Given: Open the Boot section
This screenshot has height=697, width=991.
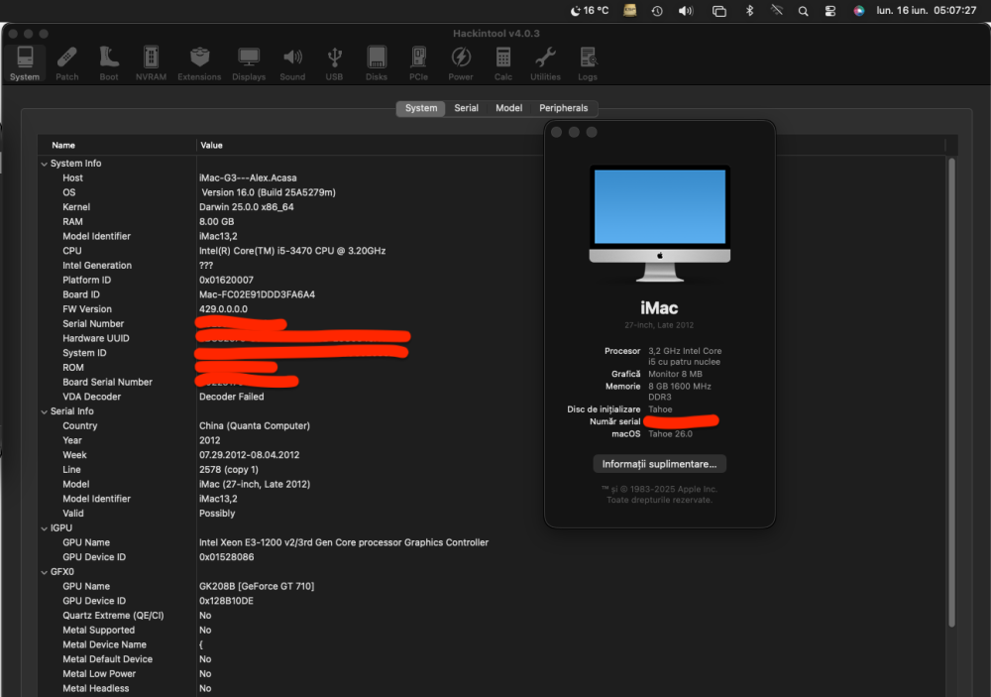Looking at the screenshot, I should click(x=109, y=63).
